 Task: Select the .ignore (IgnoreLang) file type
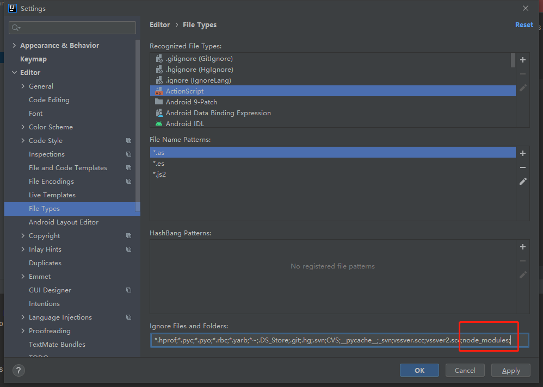333,80
